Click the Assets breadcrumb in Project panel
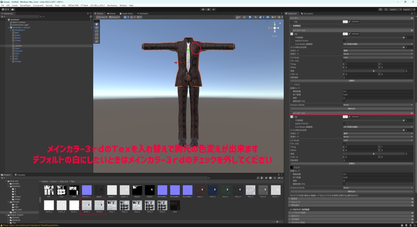Viewport: 417px width, 227px height. pyautogui.click(x=45, y=181)
